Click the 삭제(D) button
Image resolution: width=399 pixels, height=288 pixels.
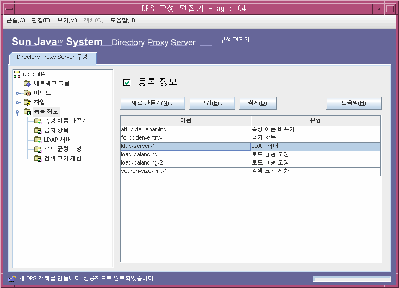point(257,103)
